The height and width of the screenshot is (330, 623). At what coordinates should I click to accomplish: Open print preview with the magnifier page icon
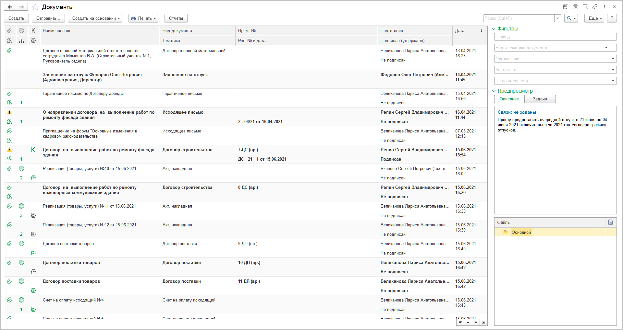(585, 7)
